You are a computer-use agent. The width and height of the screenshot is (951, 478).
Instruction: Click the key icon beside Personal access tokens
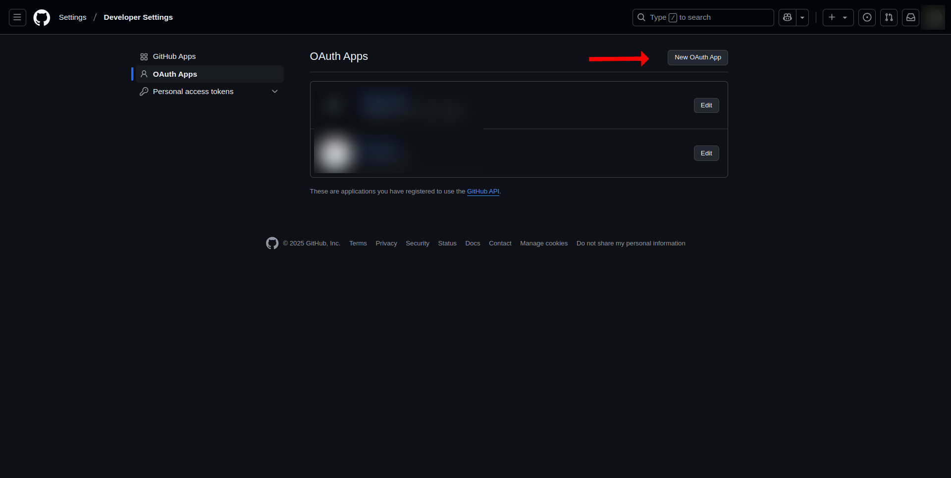pyautogui.click(x=144, y=92)
